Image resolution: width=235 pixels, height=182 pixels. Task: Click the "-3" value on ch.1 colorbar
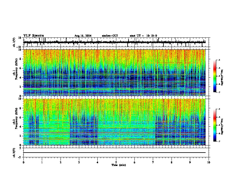(x=219, y=60)
